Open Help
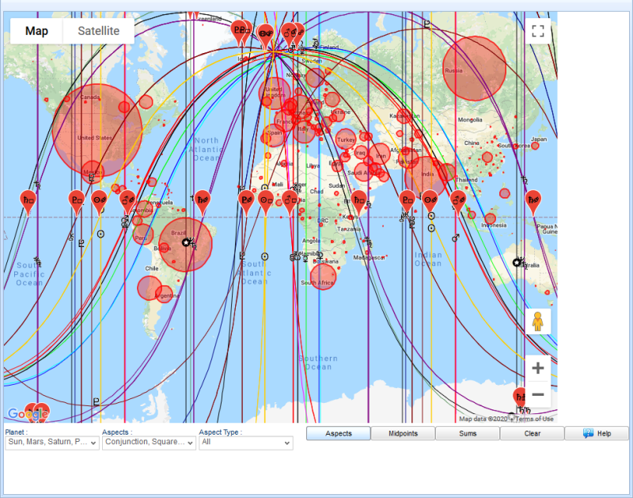Viewport: 633px width, 498px height. [597, 434]
